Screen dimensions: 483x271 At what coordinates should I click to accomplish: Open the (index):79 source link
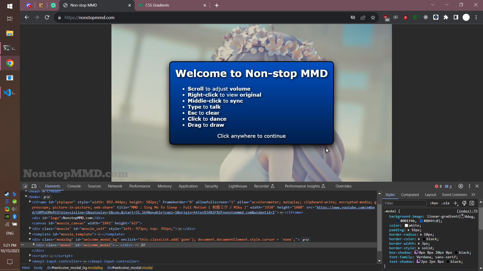point(467,211)
